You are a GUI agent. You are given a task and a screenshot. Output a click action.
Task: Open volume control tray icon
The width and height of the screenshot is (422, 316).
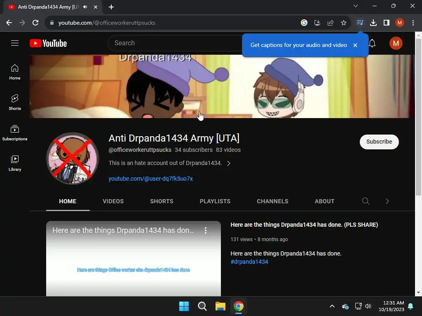(368, 306)
